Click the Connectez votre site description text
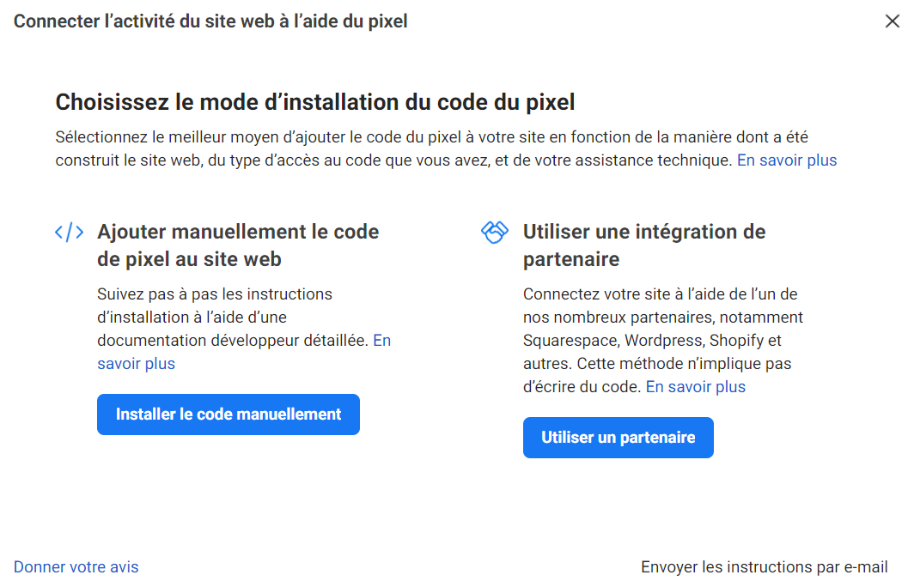Image resolution: width=908 pixels, height=587 pixels. pyautogui.click(x=660, y=294)
